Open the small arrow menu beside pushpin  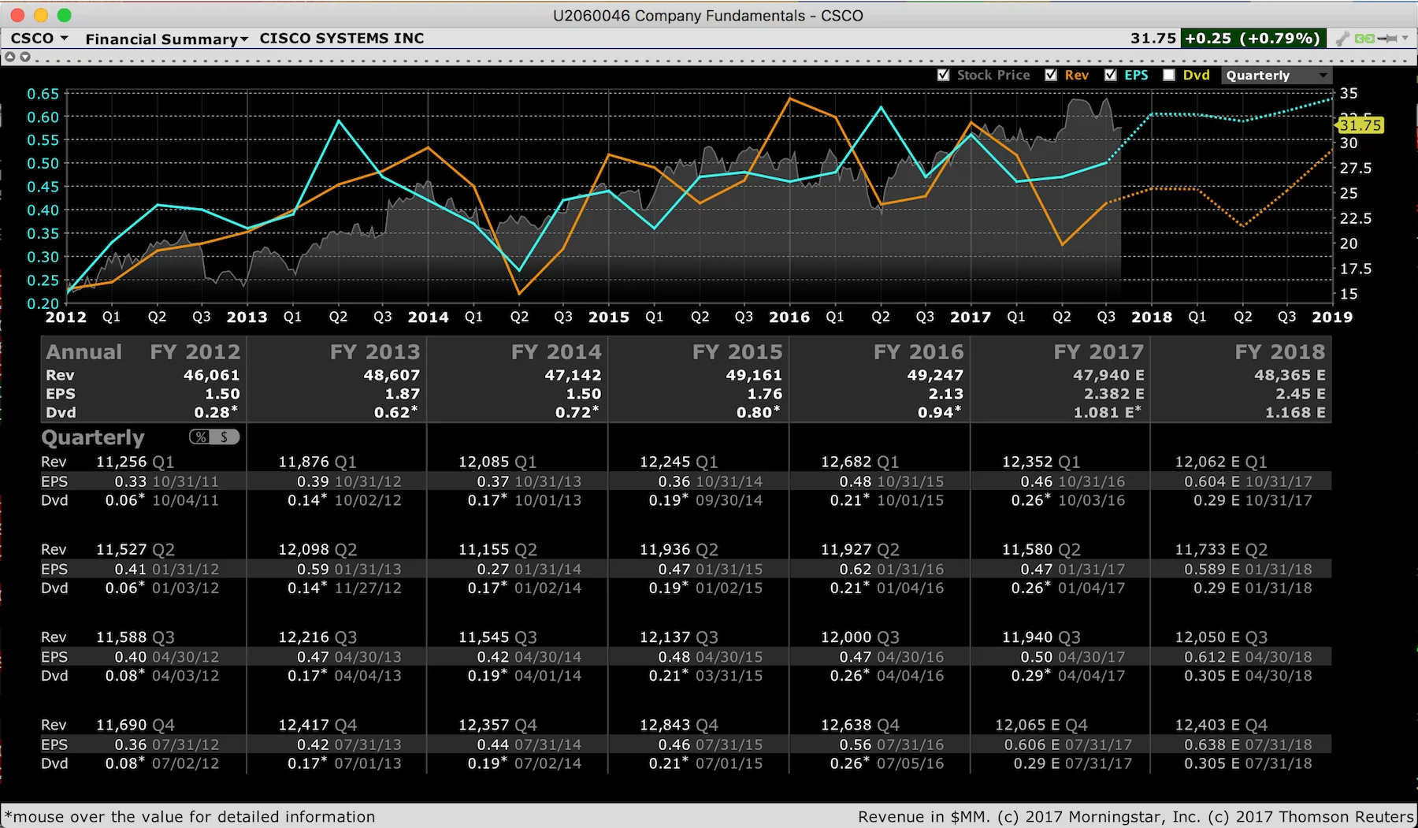(1405, 38)
